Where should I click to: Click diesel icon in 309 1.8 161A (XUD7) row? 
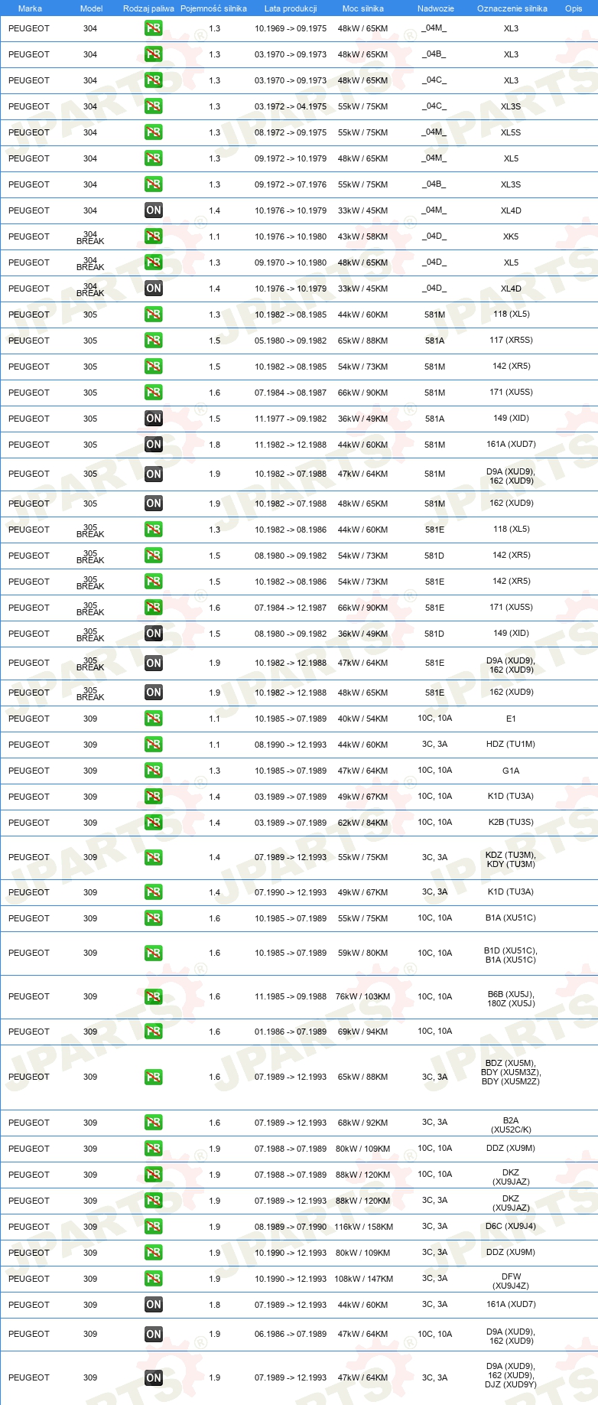pos(154,1305)
